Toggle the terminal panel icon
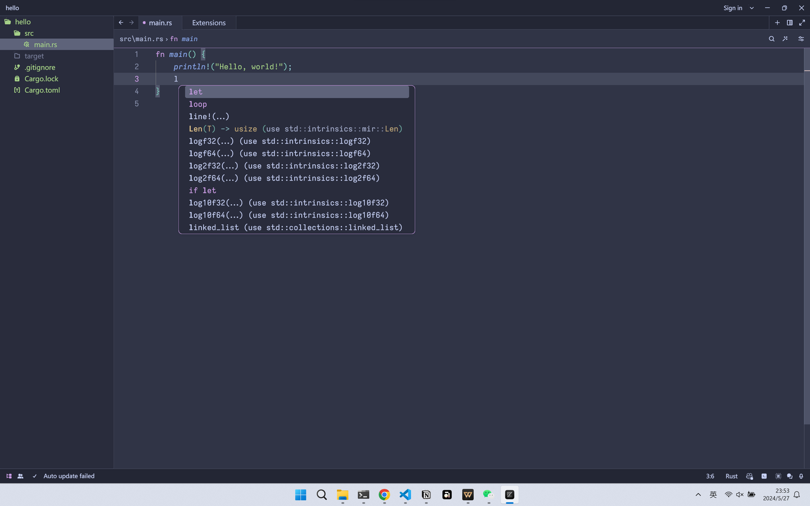The width and height of the screenshot is (810, 506). (x=764, y=476)
